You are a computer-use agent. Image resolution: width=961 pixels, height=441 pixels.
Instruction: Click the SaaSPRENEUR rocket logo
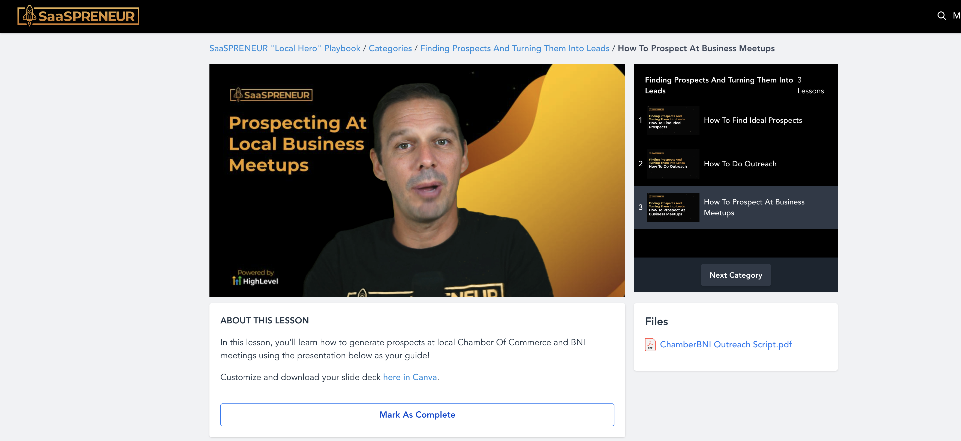click(78, 16)
